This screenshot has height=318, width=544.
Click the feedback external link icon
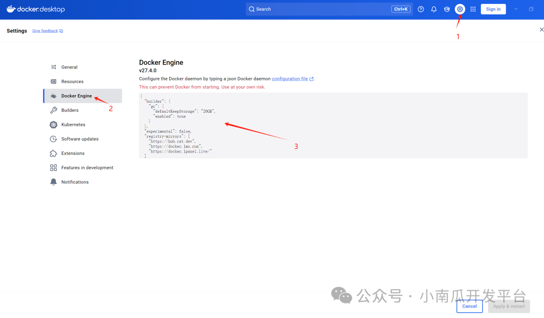click(x=61, y=31)
